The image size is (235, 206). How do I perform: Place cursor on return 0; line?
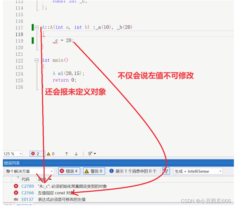[64, 80]
